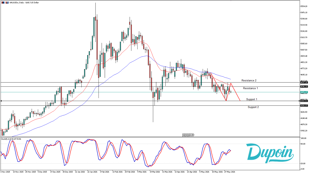Click the 5554.20 price scale value
The height and width of the screenshot is (174, 309).
point(304,6)
